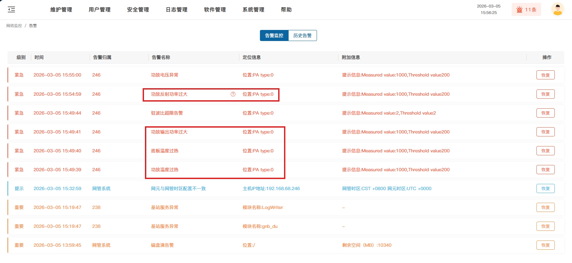The height and width of the screenshot is (263, 572).
Task: Select the 告警监控 tab
Action: click(274, 35)
